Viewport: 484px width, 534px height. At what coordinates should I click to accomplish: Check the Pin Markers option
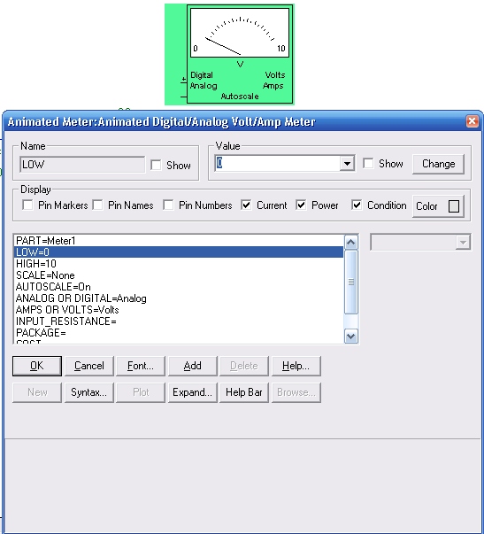coord(27,205)
